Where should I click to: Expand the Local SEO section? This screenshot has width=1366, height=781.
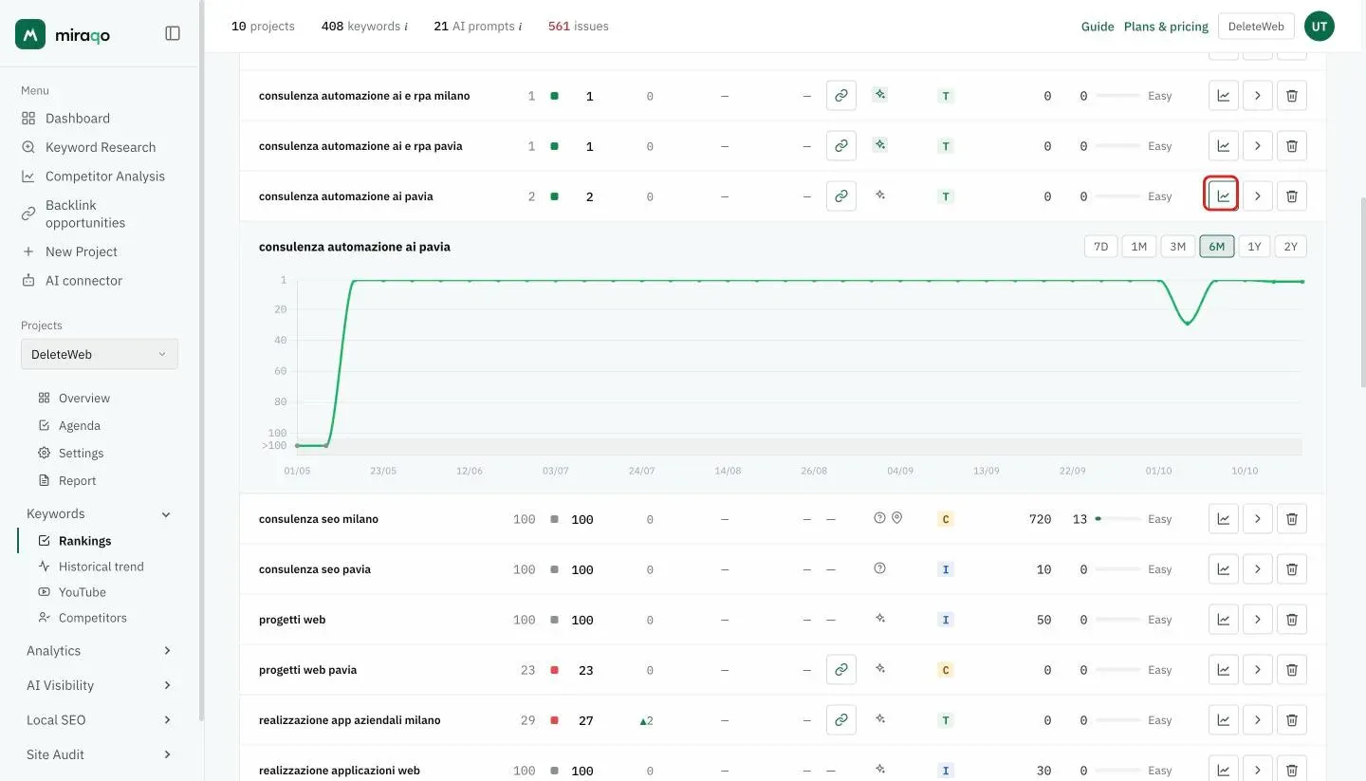pos(99,719)
